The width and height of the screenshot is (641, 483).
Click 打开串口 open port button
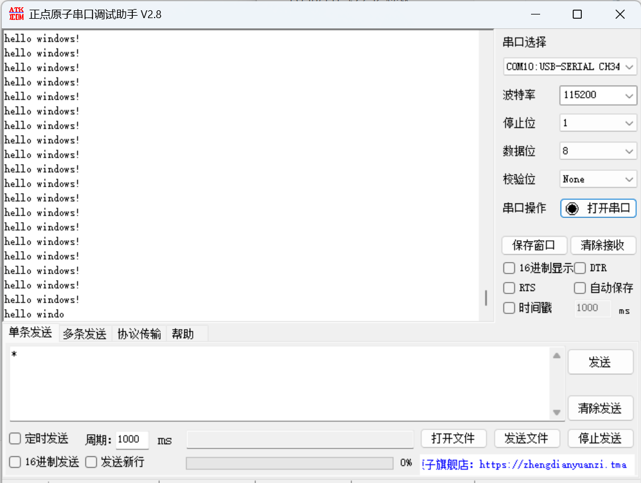[598, 208]
